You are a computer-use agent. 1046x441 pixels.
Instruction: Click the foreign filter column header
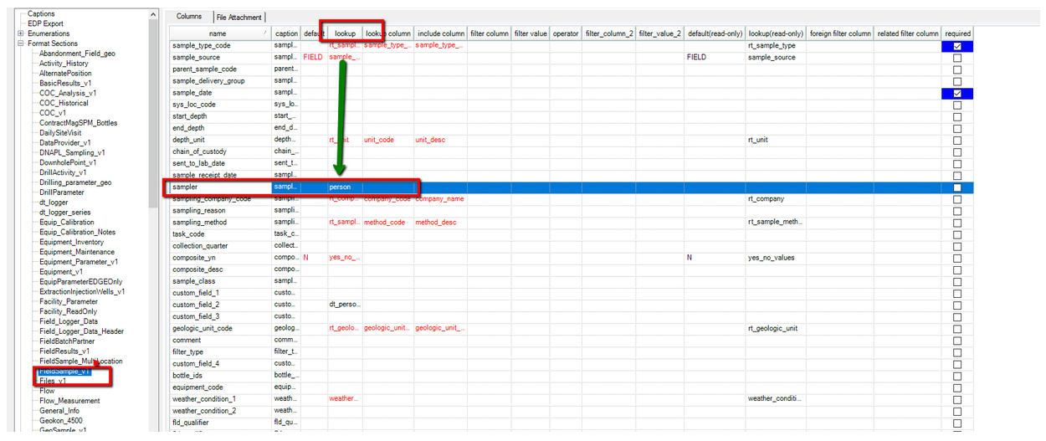click(x=840, y=33)
